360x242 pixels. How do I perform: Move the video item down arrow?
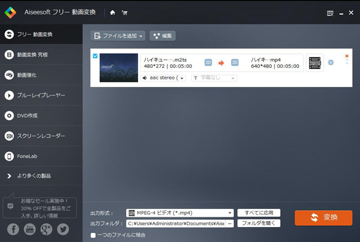347,63
